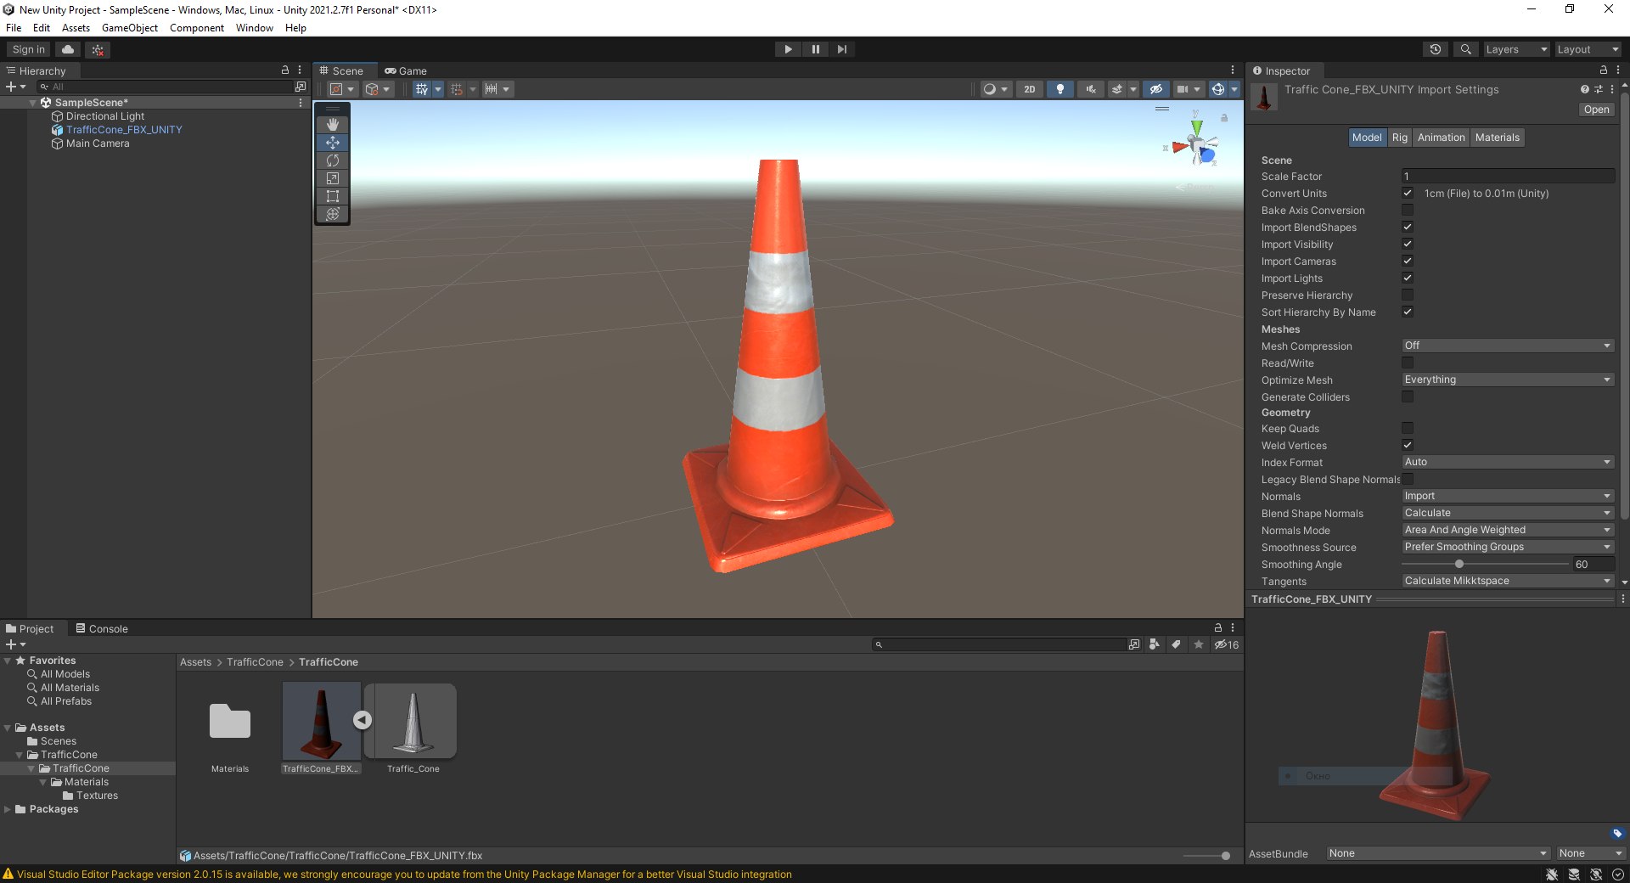Uncheck Import BlendShapes
The image size is (1630, 883).
click(1408, 227)
